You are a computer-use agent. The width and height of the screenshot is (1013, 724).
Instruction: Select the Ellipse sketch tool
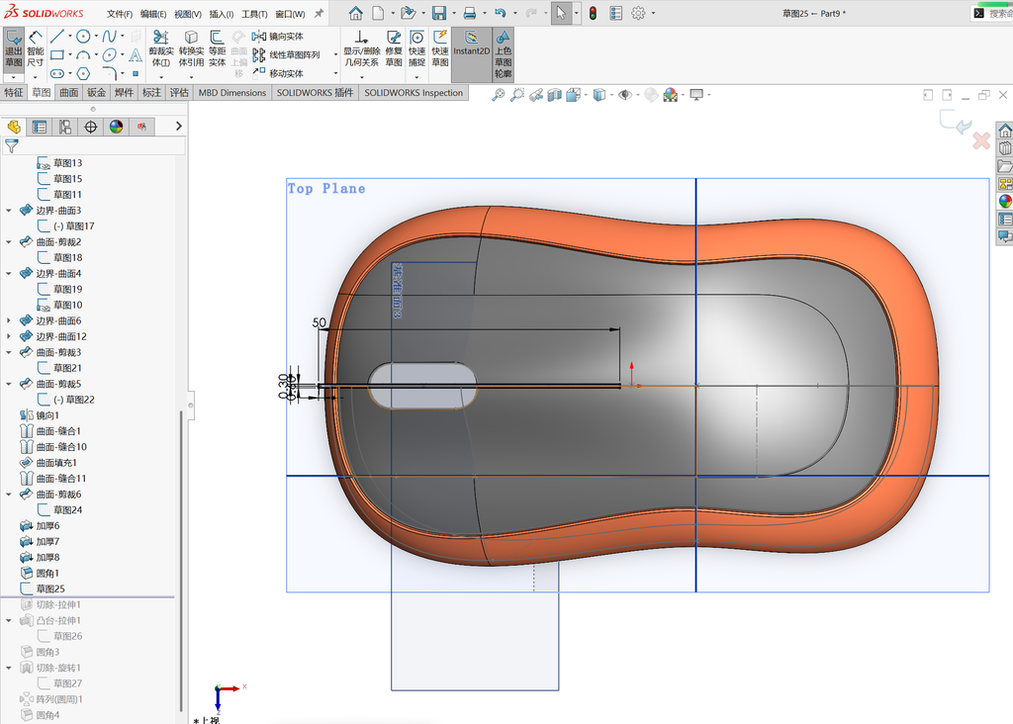(x=109, y=55)
